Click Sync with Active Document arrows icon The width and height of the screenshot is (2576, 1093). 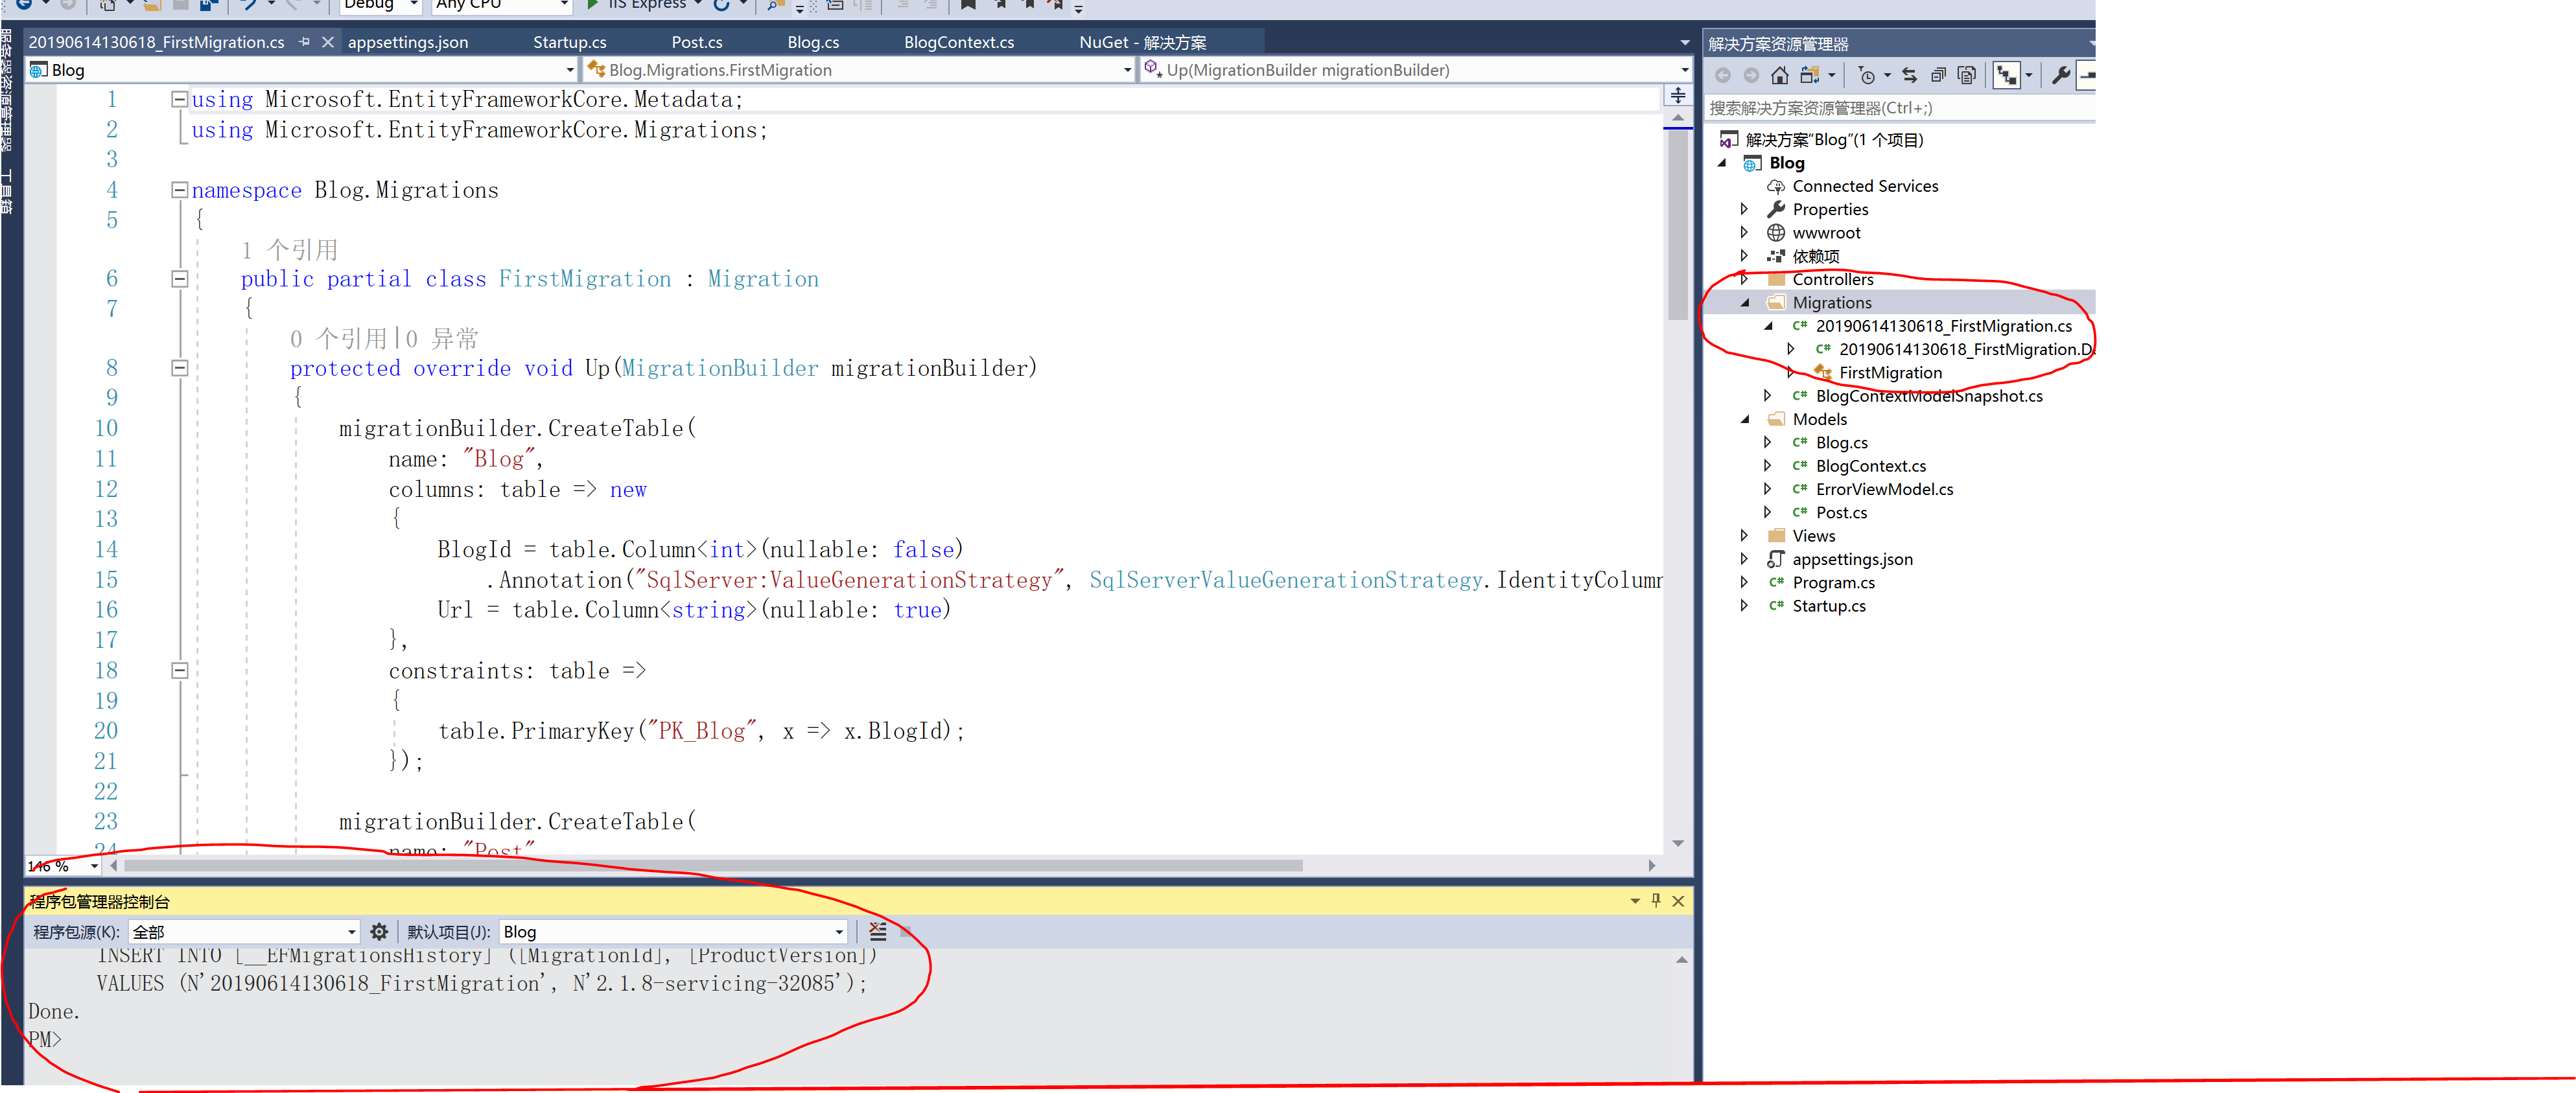[1909, 75]
